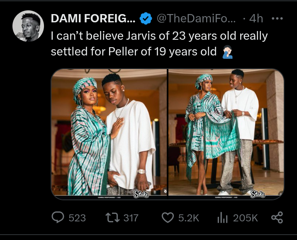Click the 5.2K likes count
Screen dimensions: 297x240
pyautogui.click(x=189, y=217)
